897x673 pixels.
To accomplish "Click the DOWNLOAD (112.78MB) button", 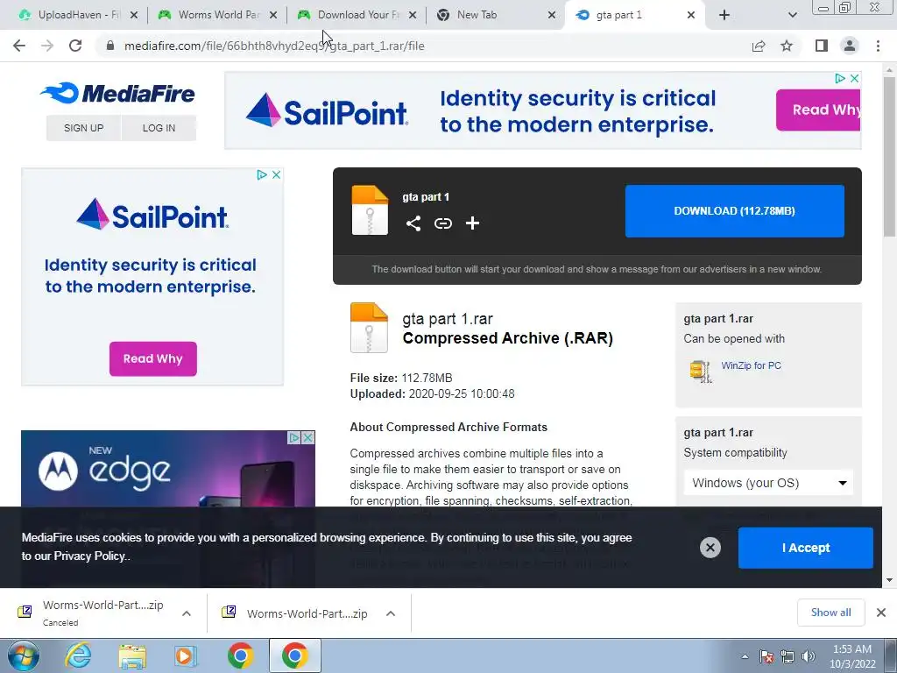I will pos(735,210).
